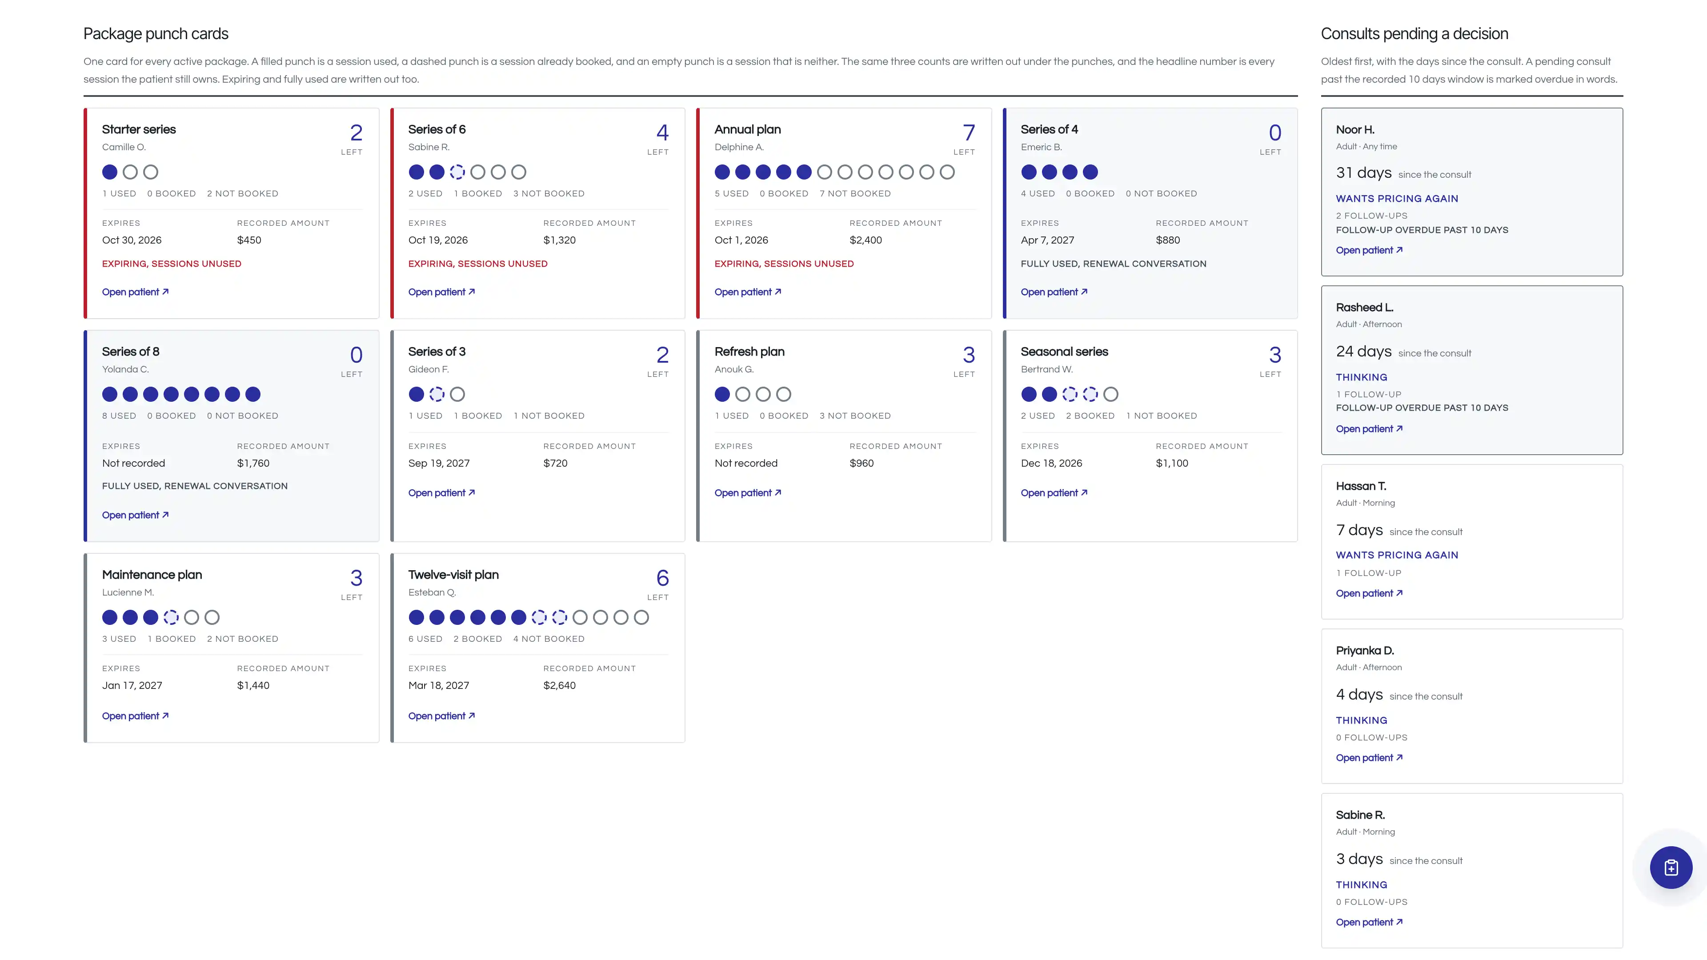Click Rasheed L. FOLLOW-UP OVERDUE PAST 10 DAYS text
Screen dimensions: 1707x960
pos(1422,408)
